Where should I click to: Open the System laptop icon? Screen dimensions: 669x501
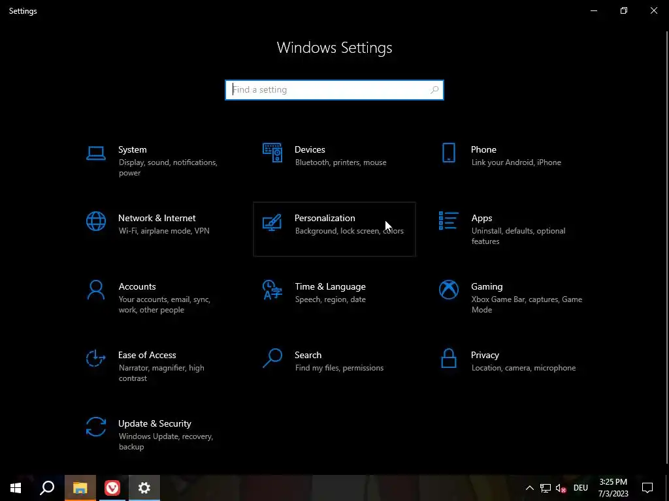95,153
